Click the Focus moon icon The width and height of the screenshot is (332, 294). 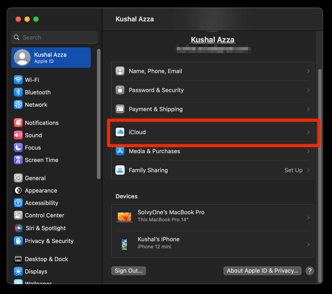18,147
